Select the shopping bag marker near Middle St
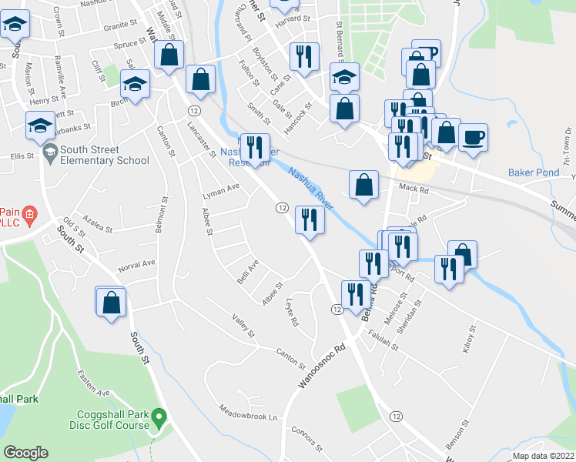 (169, 57)
